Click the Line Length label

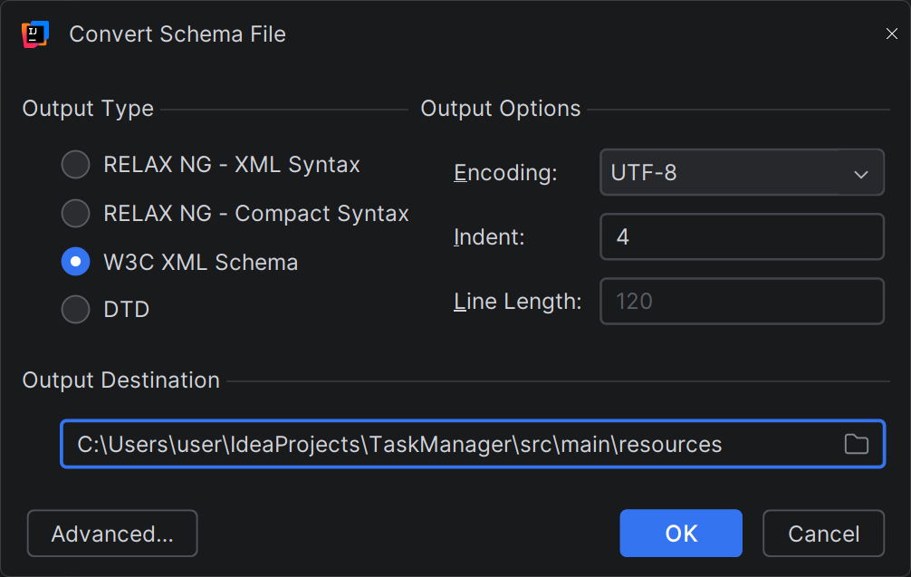pos(517,302)
